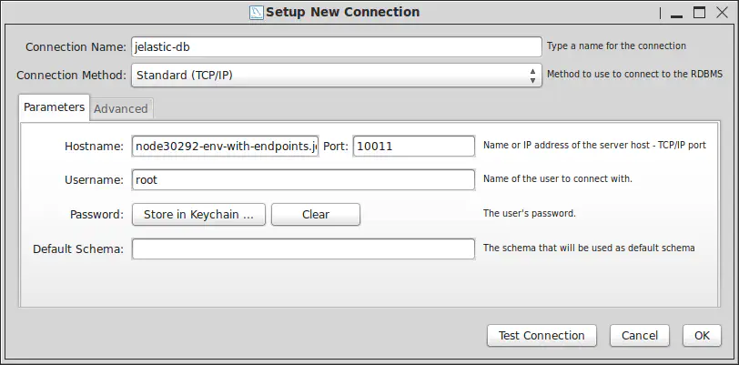Click the Cancel button
The image size is (739, 365).
coord(640,335)
